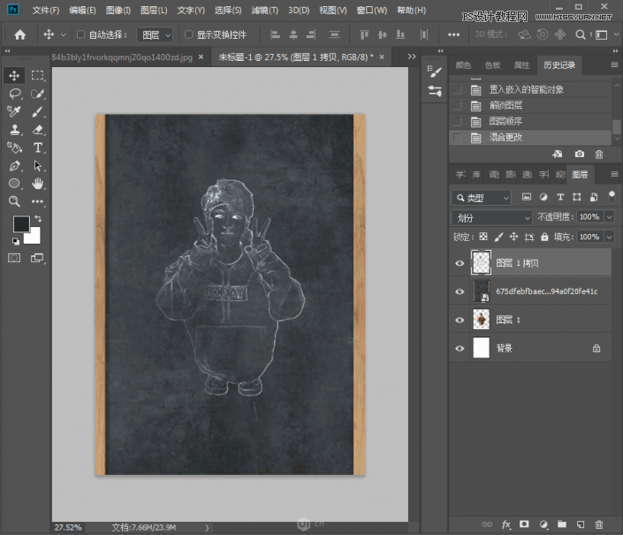Open the 文件(F) menu
This screenshot has width=623, height=535.
coord(46,11)
